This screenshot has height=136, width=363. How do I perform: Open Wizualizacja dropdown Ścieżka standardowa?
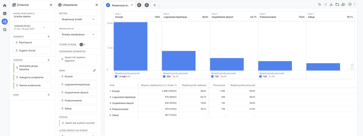[78, 35]
